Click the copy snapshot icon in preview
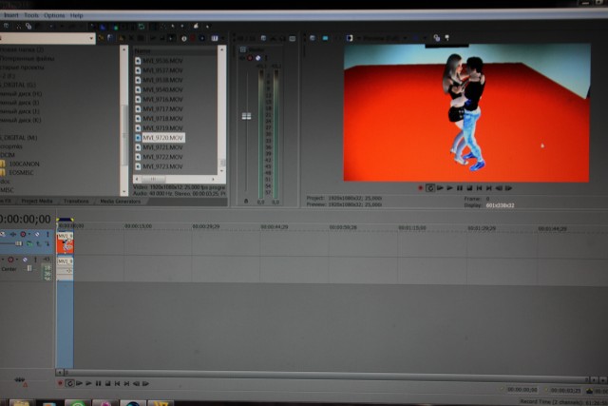Image resolution: width=608 pixels, height=406 pixels. coord(437,38)
